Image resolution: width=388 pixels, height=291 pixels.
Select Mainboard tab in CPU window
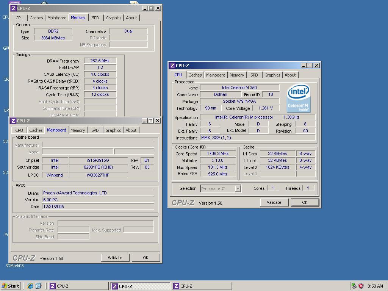(216, 75)
